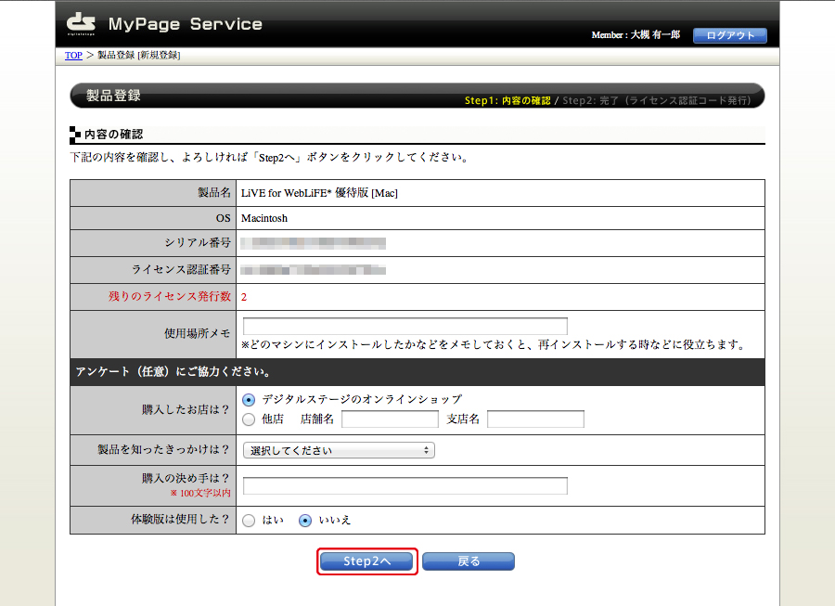Click the ※ 100文字以内 note
This screenshot has width=835, height=606.
coord(200,493)
